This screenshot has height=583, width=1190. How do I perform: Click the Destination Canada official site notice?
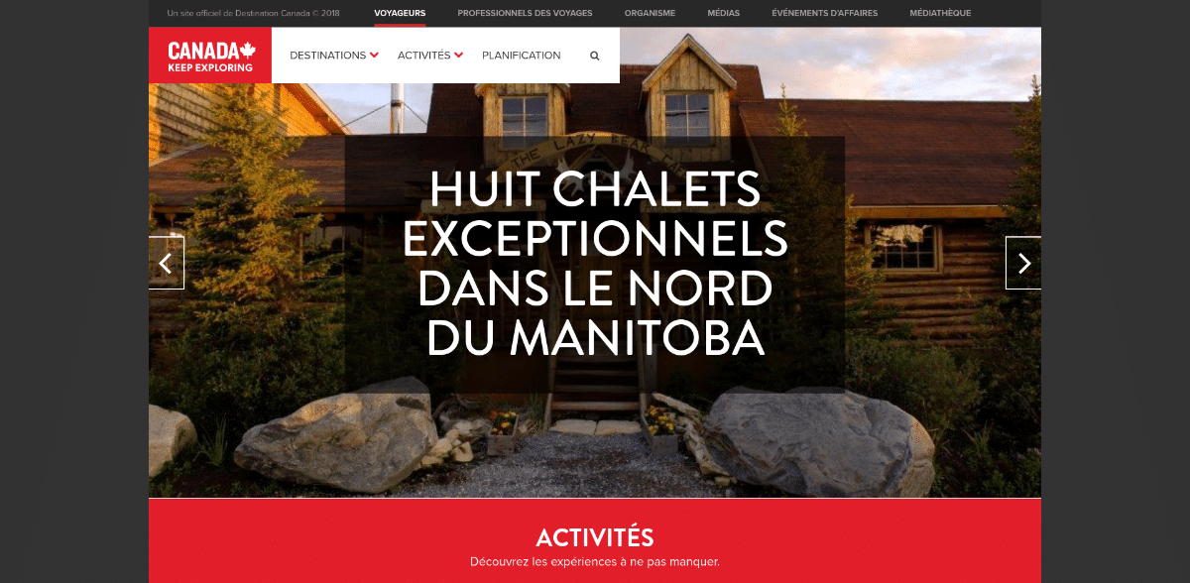[x=254, y=13]
